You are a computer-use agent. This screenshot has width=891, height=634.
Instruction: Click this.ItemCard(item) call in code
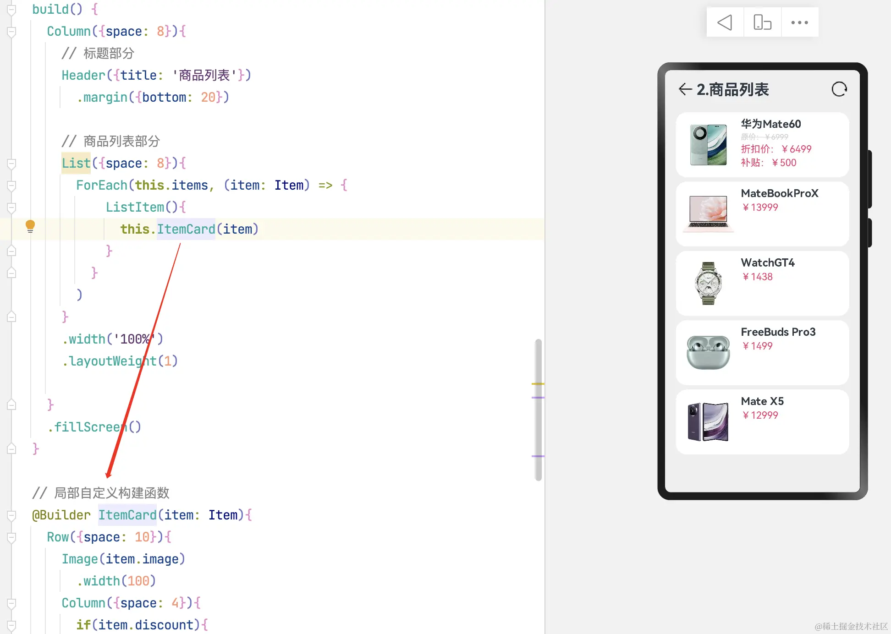189,229
